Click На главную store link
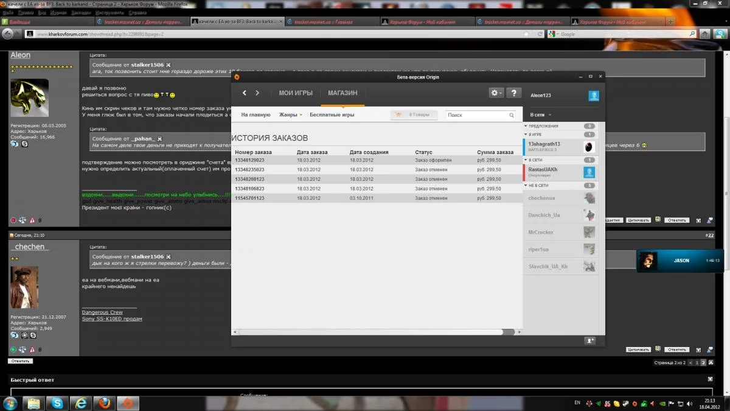This screenshot has height=411, width=730. [255, 114]
